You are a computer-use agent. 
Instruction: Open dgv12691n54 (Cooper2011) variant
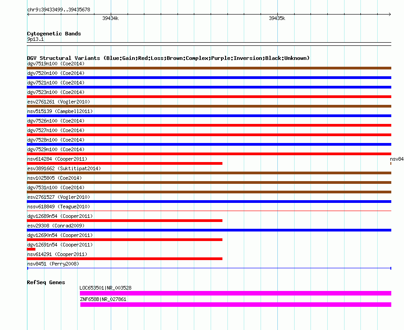coord(60,245)
